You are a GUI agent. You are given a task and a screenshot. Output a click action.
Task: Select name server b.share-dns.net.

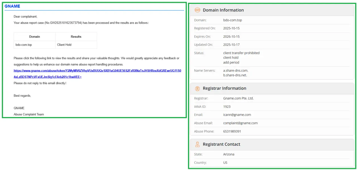tap(235, 75)
